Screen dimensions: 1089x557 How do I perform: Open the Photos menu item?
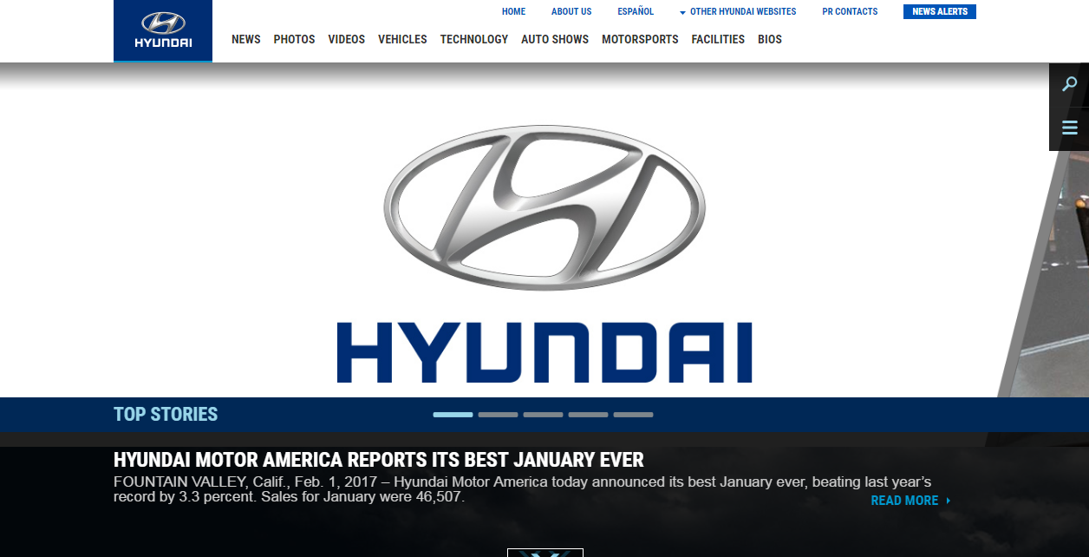coord(294,39)
